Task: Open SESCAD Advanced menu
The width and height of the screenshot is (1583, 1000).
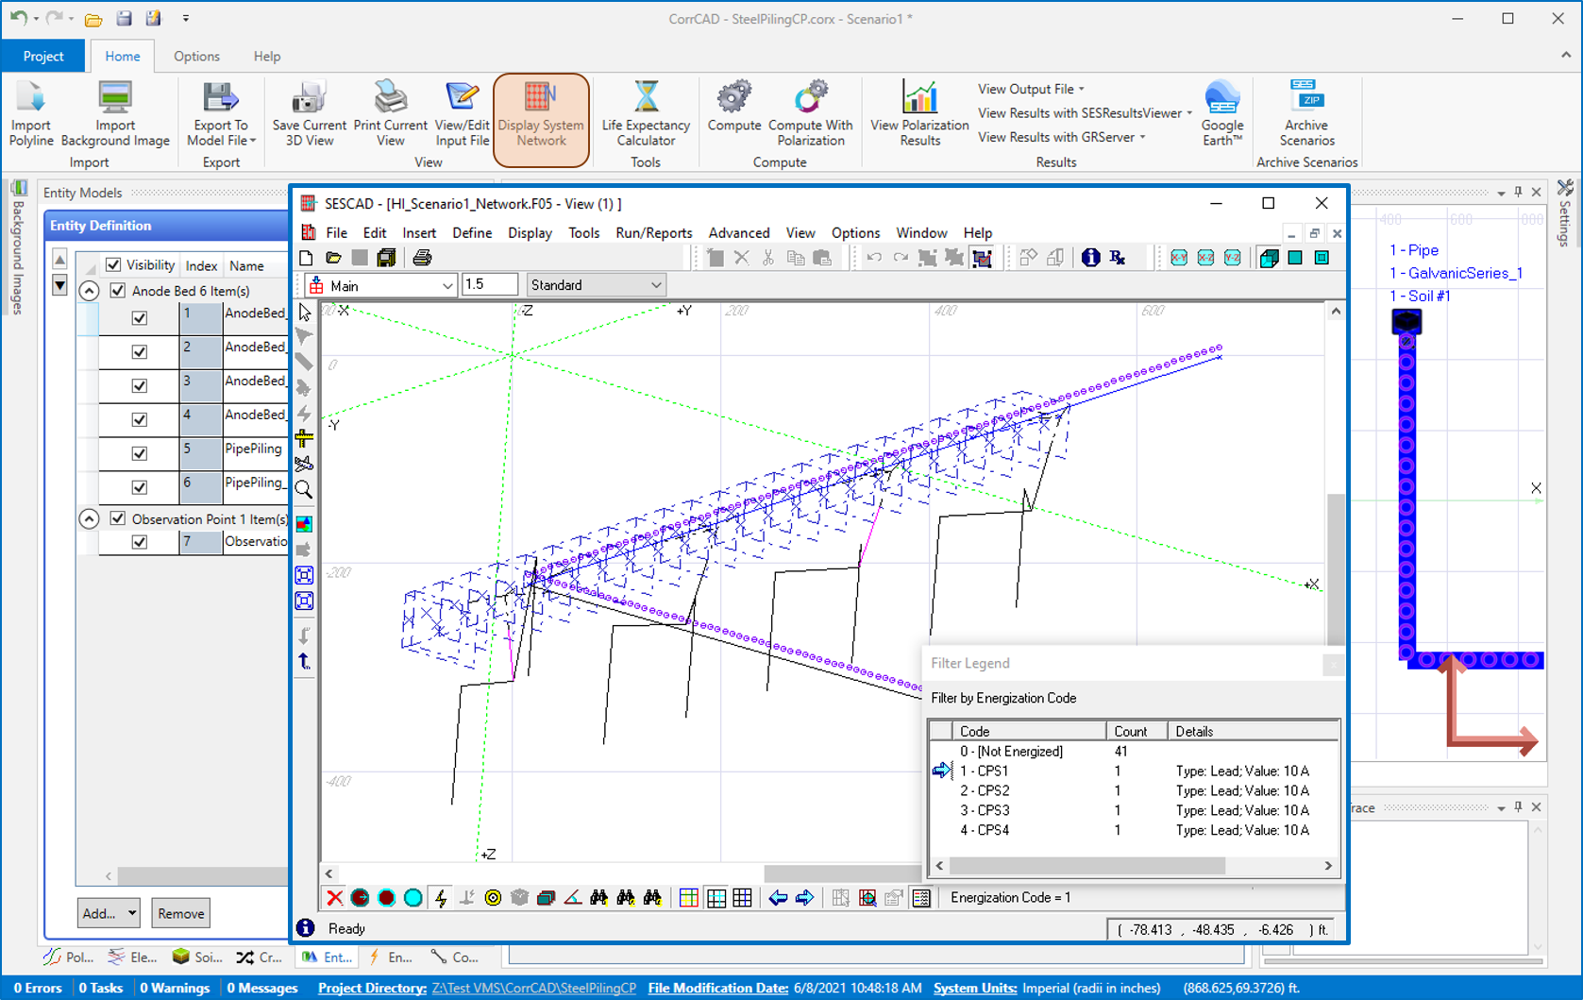Action: tap(739, 232)
